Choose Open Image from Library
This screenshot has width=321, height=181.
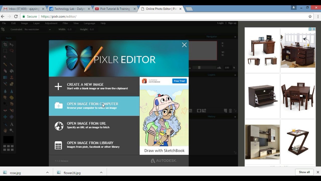coord(94,145)
